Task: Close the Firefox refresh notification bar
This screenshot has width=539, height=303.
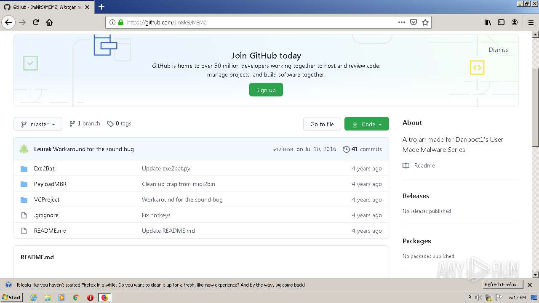Action: click(530, 285)
